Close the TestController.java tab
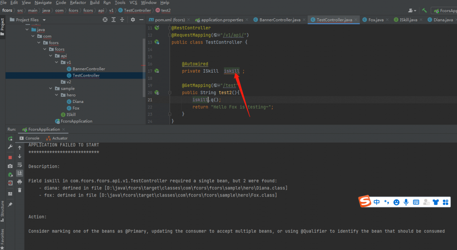This screenshot has width=457, height=250. (x=356, y=20)
